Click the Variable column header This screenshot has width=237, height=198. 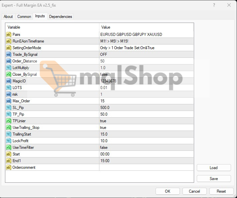52,27
